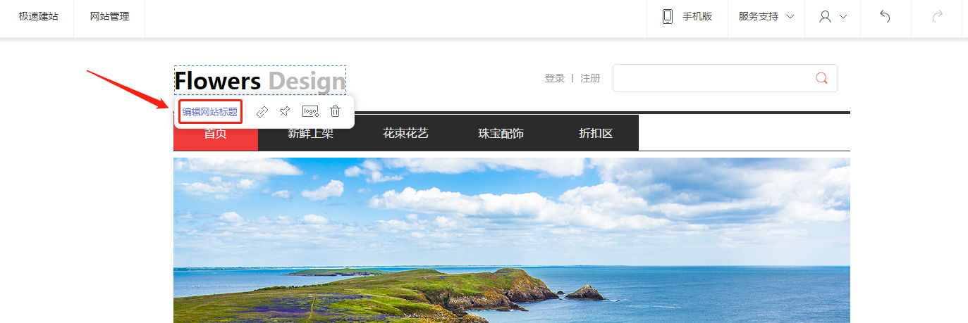
Task: Open the 珠宝配饰 navigation tab
Action: pos(501,133)
